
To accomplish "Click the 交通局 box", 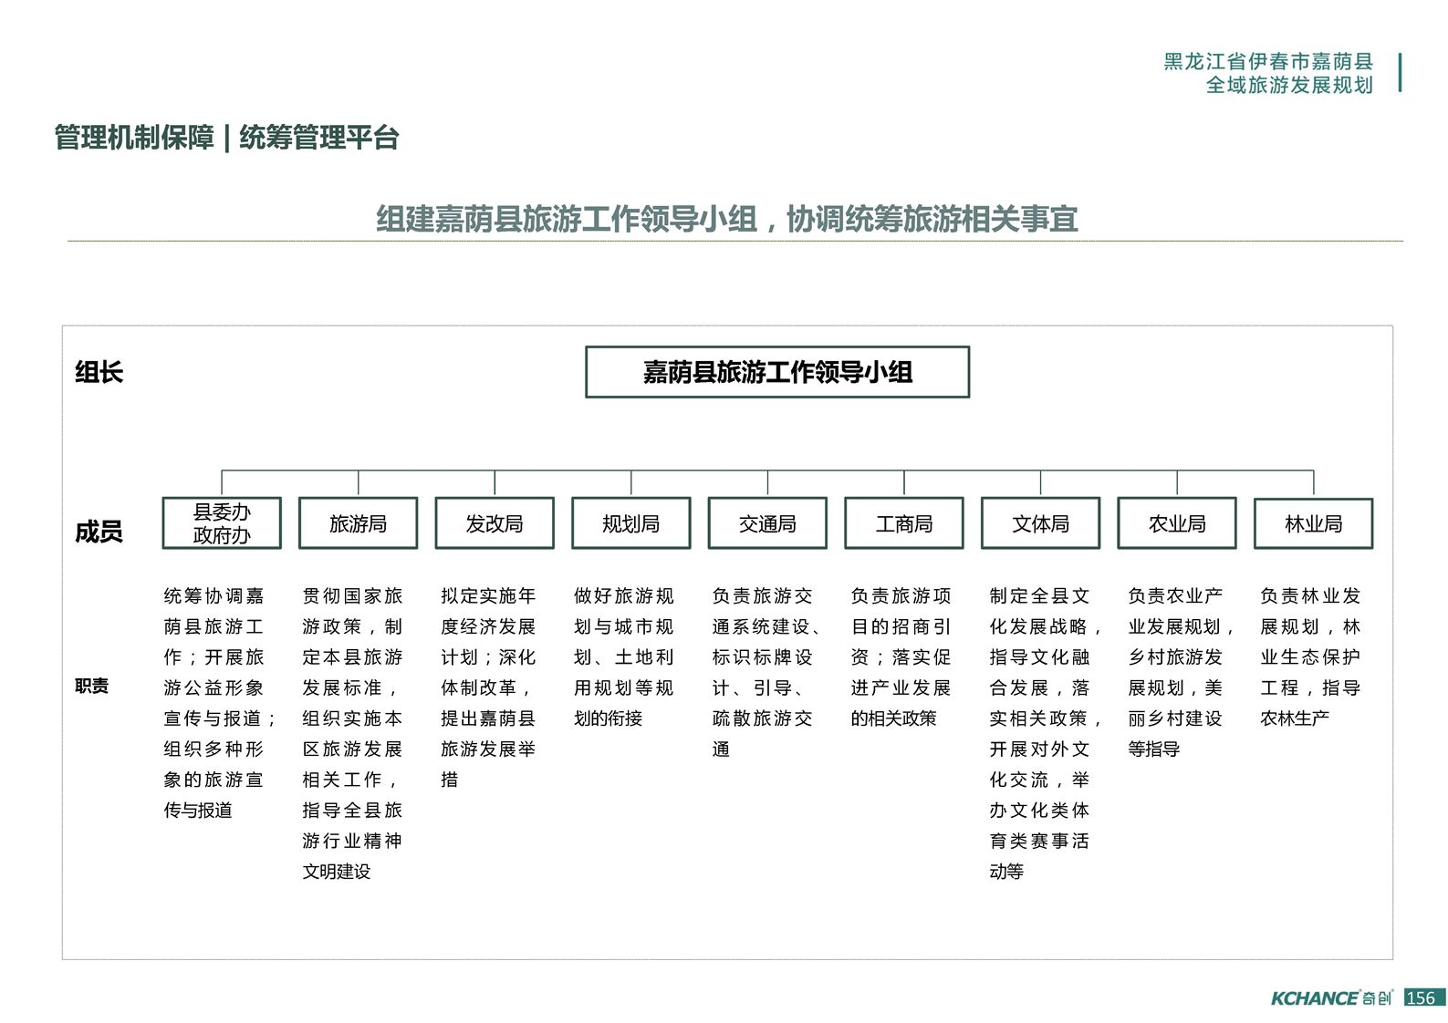I will 767,523.
